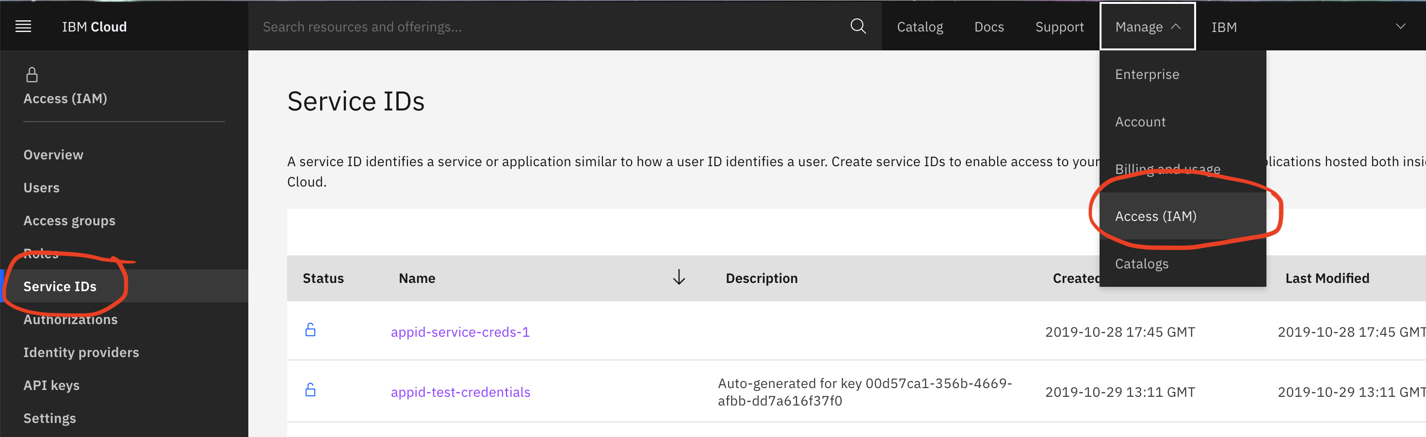The image size is (1426, 437).
Task: Choose Billing and usage in Manage menu
Action: [1183, 169]
